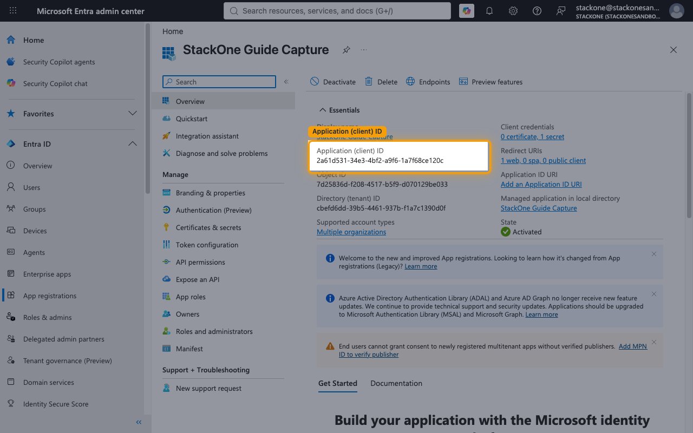
Task: Collapse the Entra ID section
Action: 132,144
